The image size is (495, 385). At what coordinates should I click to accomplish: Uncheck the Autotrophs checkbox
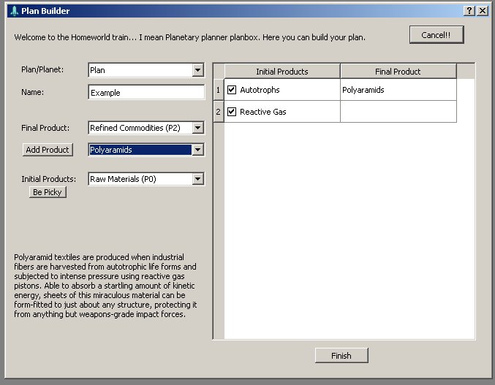pos(232,90)
